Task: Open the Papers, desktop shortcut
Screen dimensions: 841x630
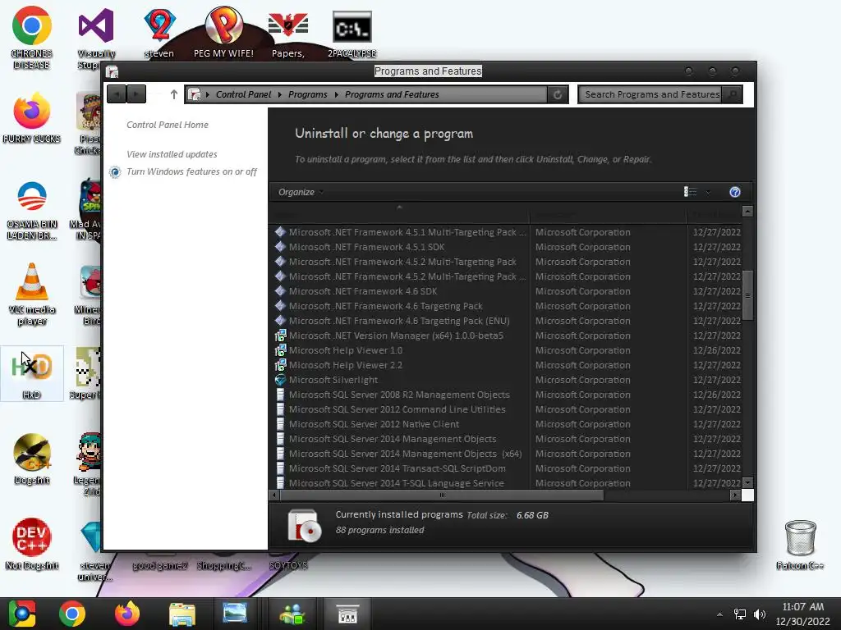Action: [x=288, y=34]
